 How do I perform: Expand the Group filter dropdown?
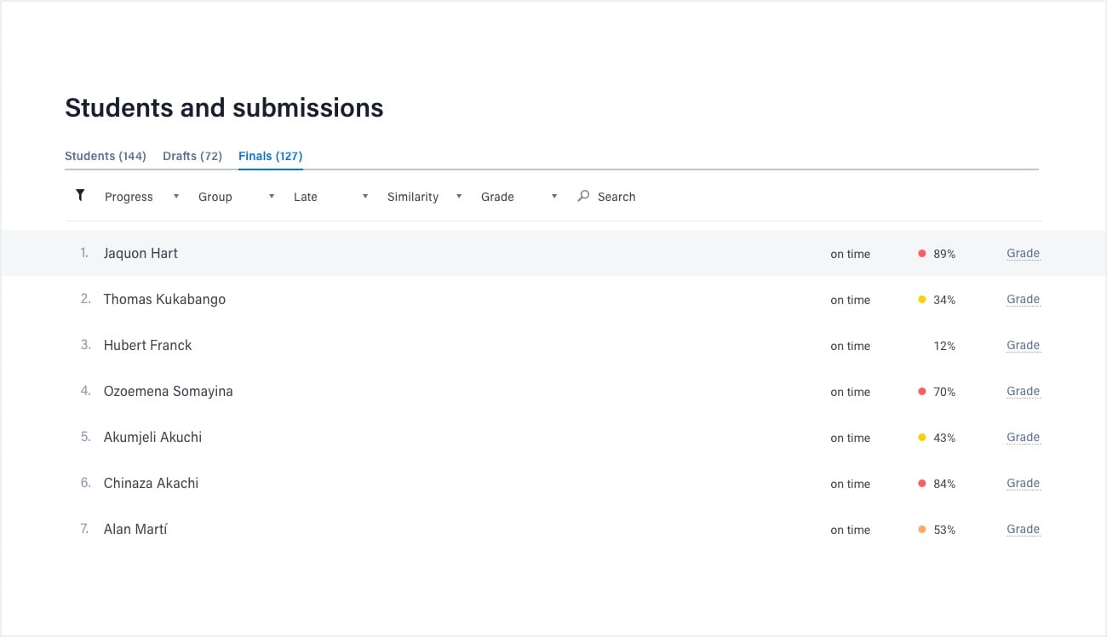pyautogui.click(x=236, y=197)
